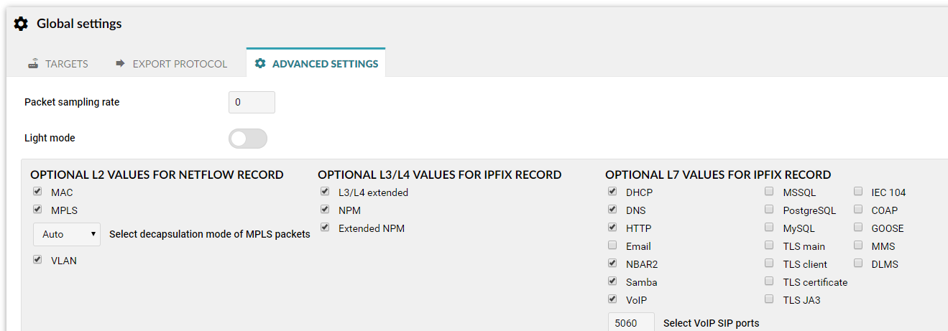Click the VoIP SIP ports field
The image size is (948, 331).
632,322
